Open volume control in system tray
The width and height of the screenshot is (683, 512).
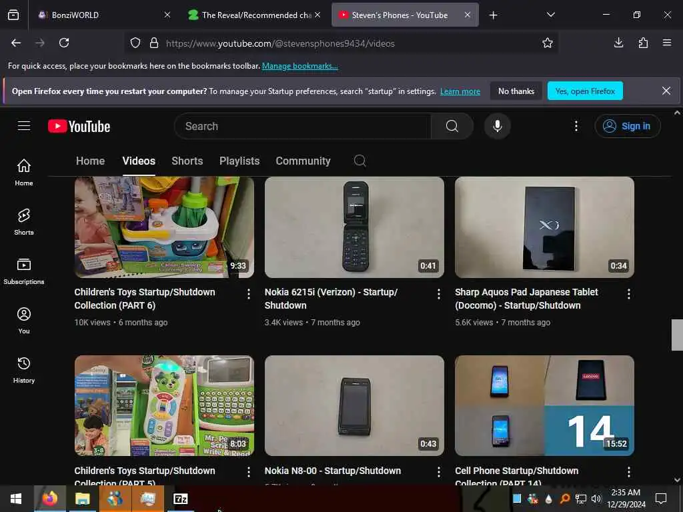point(596,499)
